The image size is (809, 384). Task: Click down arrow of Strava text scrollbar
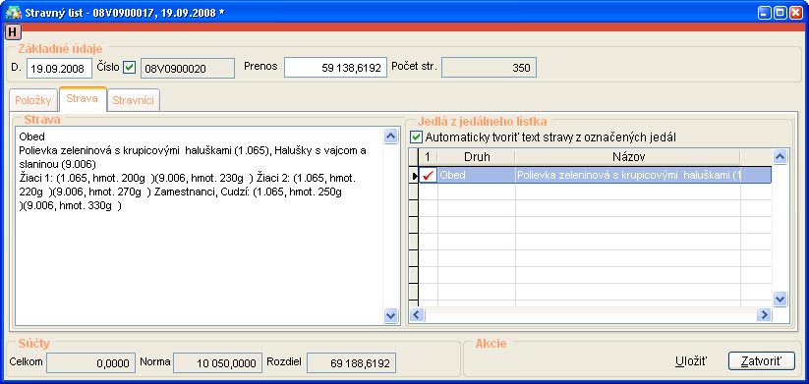tap(391, 315)
